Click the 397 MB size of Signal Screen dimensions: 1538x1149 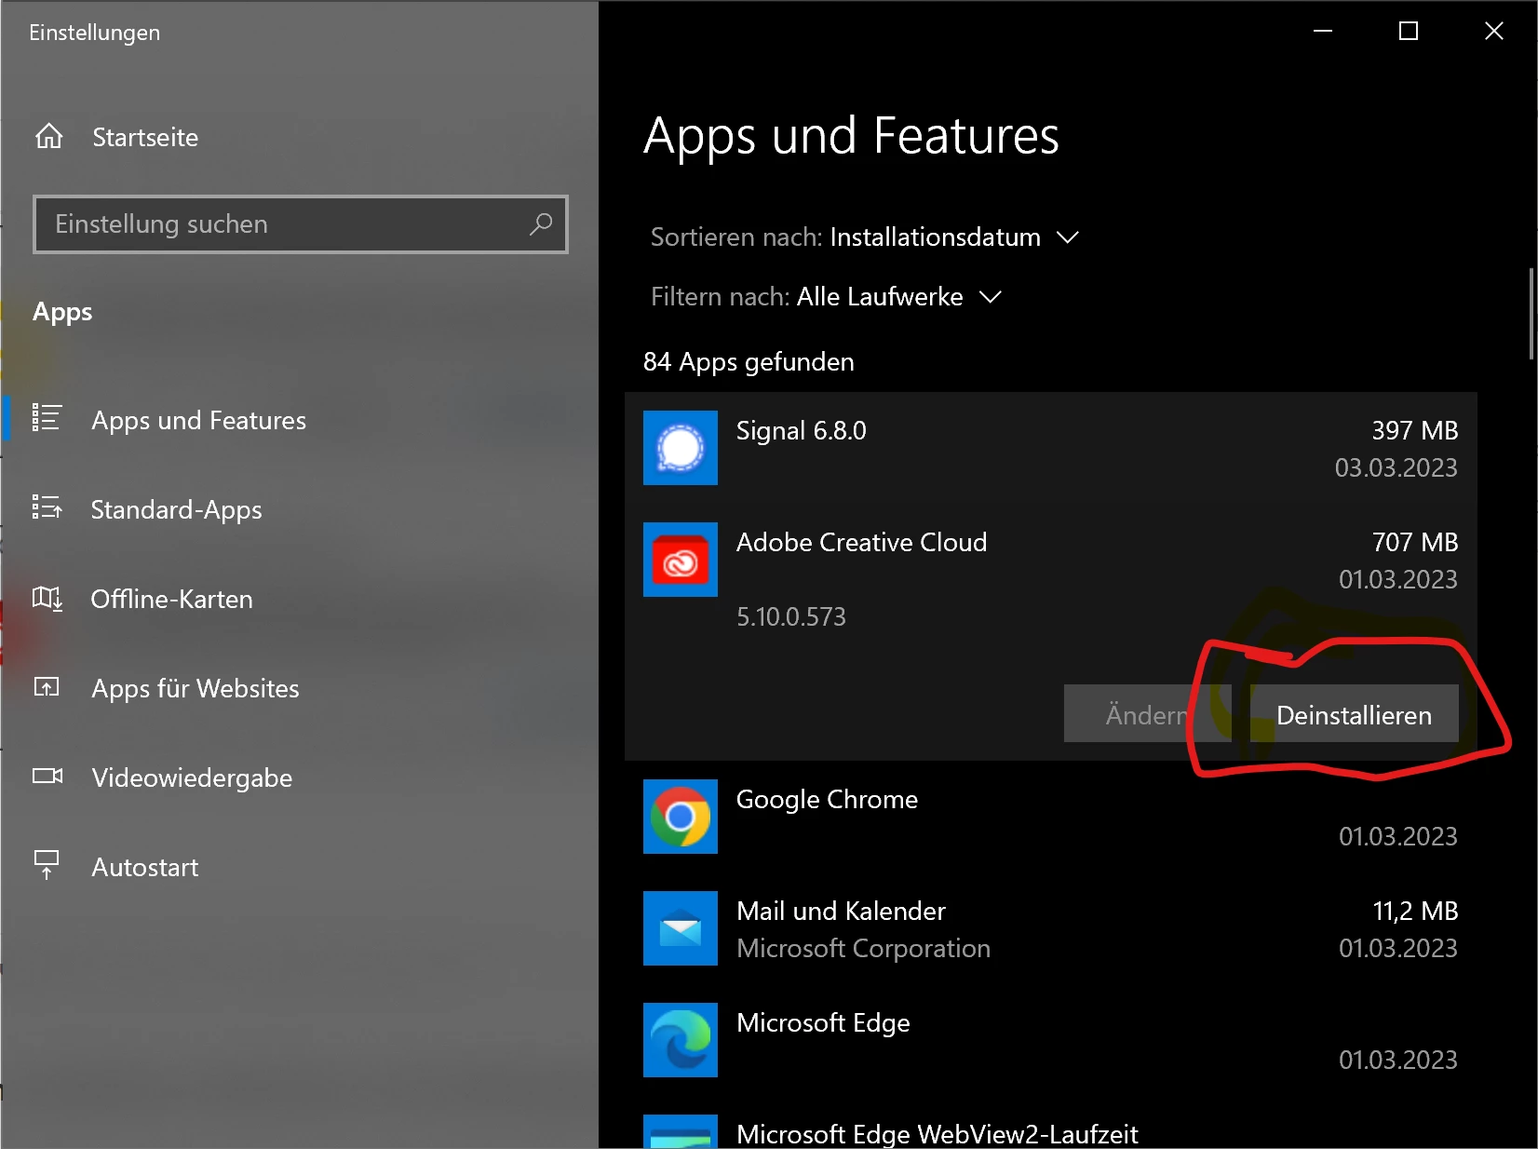point(1415,430)
